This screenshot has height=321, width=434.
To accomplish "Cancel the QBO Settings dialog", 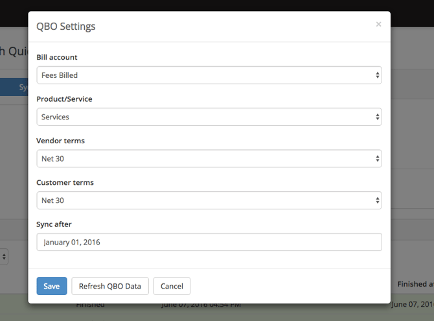I will (x=172, y=286).
